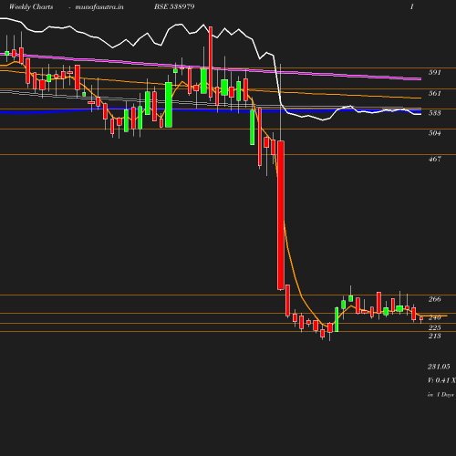Click the 266 price level label

point(435,299)
